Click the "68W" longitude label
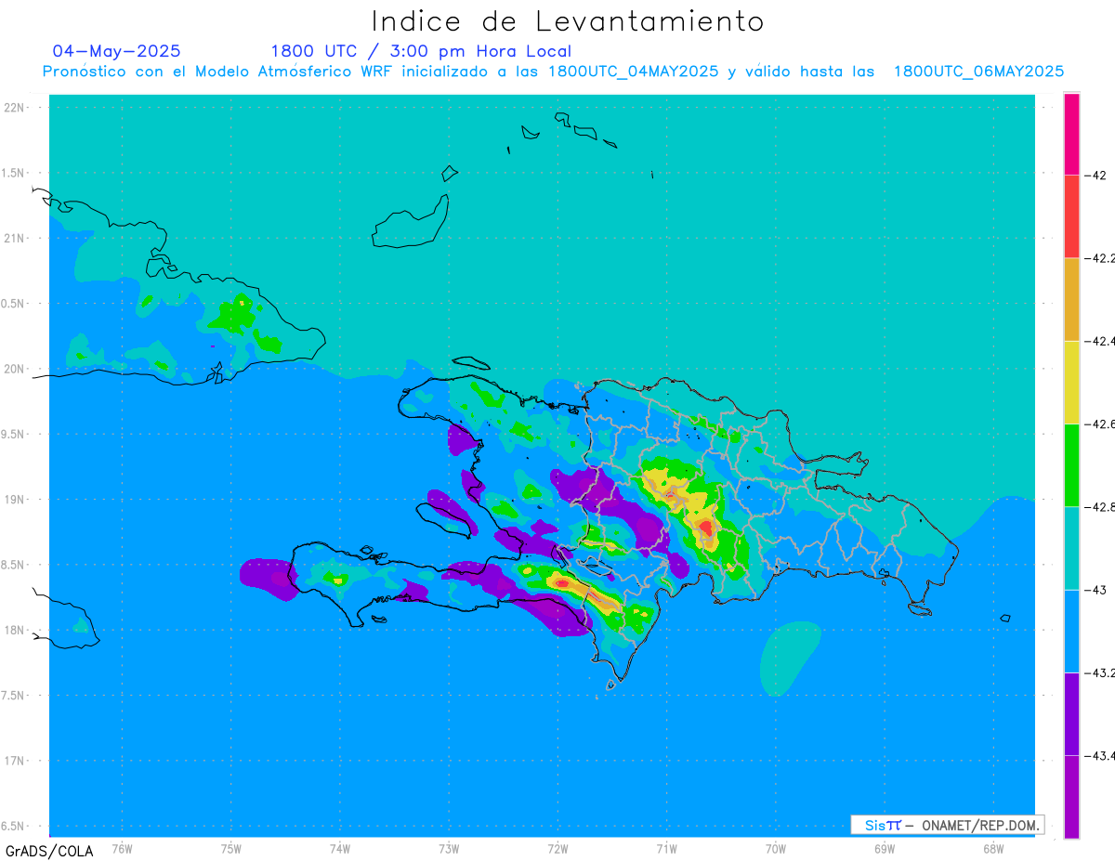Image resolution: width=1115 pixels, height=861 pixels. [x=992, y=848]
